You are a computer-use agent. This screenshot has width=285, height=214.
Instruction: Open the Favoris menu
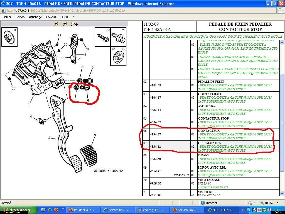[x=51, y=17]
